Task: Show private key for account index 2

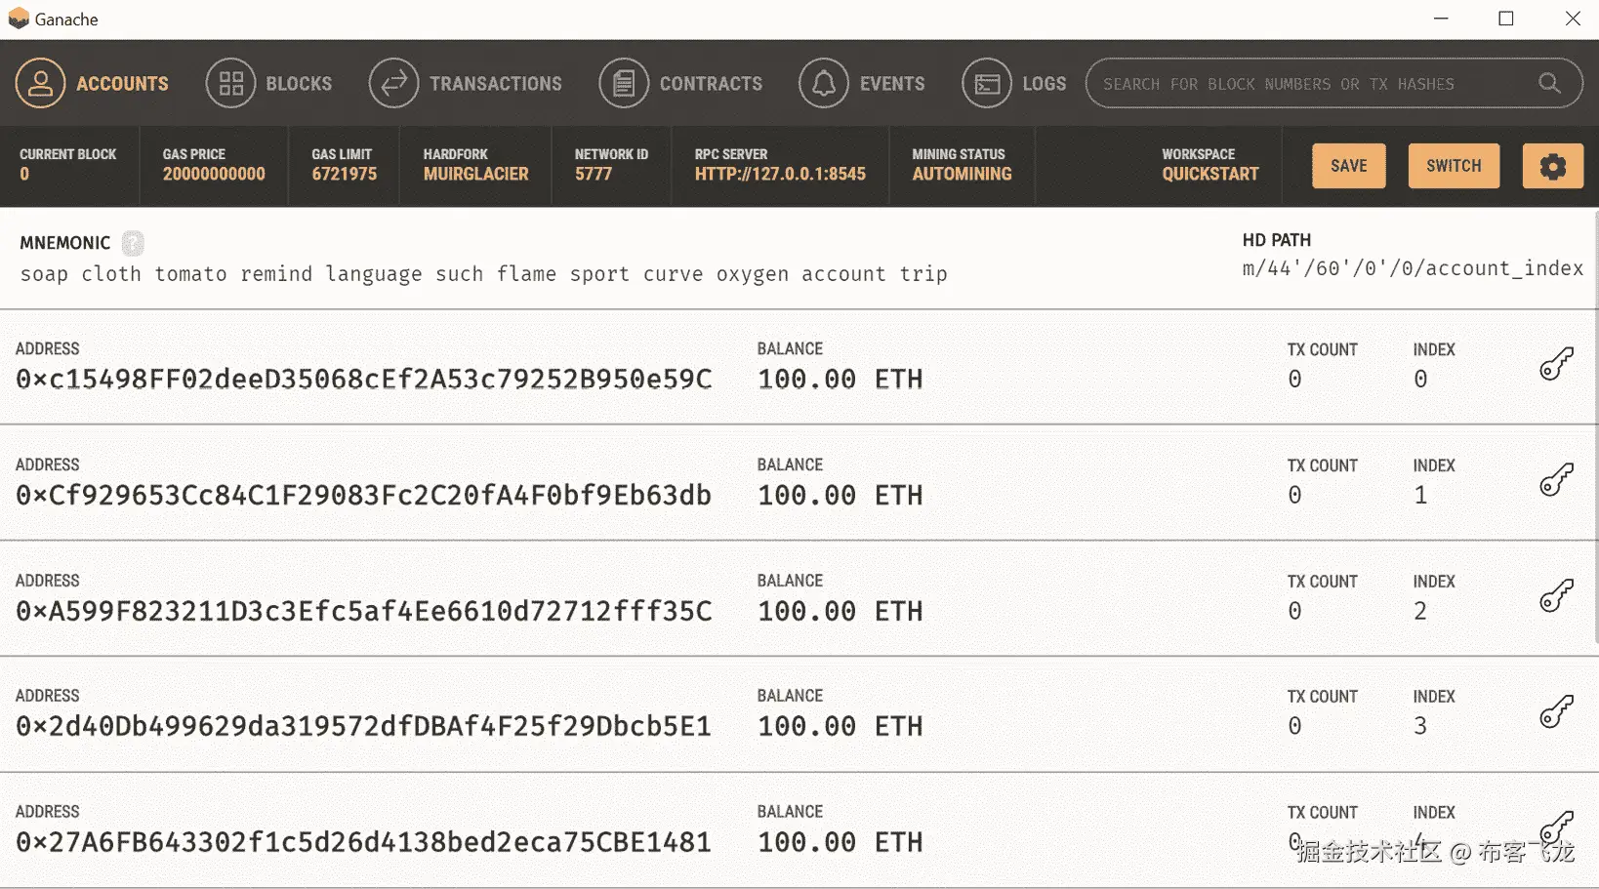Action: click(1556, 595)
